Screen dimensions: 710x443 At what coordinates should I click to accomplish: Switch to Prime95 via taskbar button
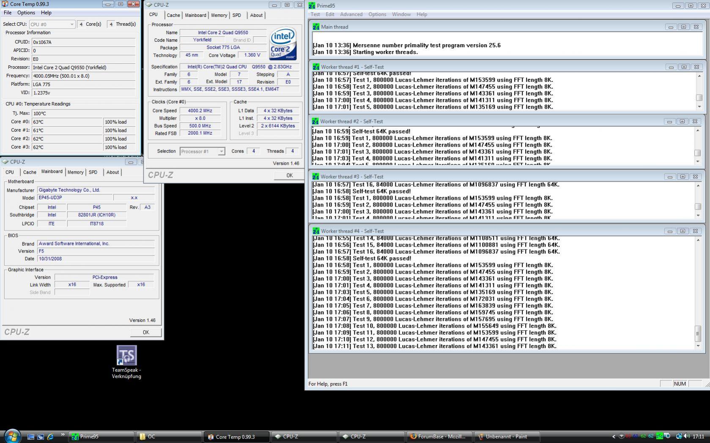point(101,437)
